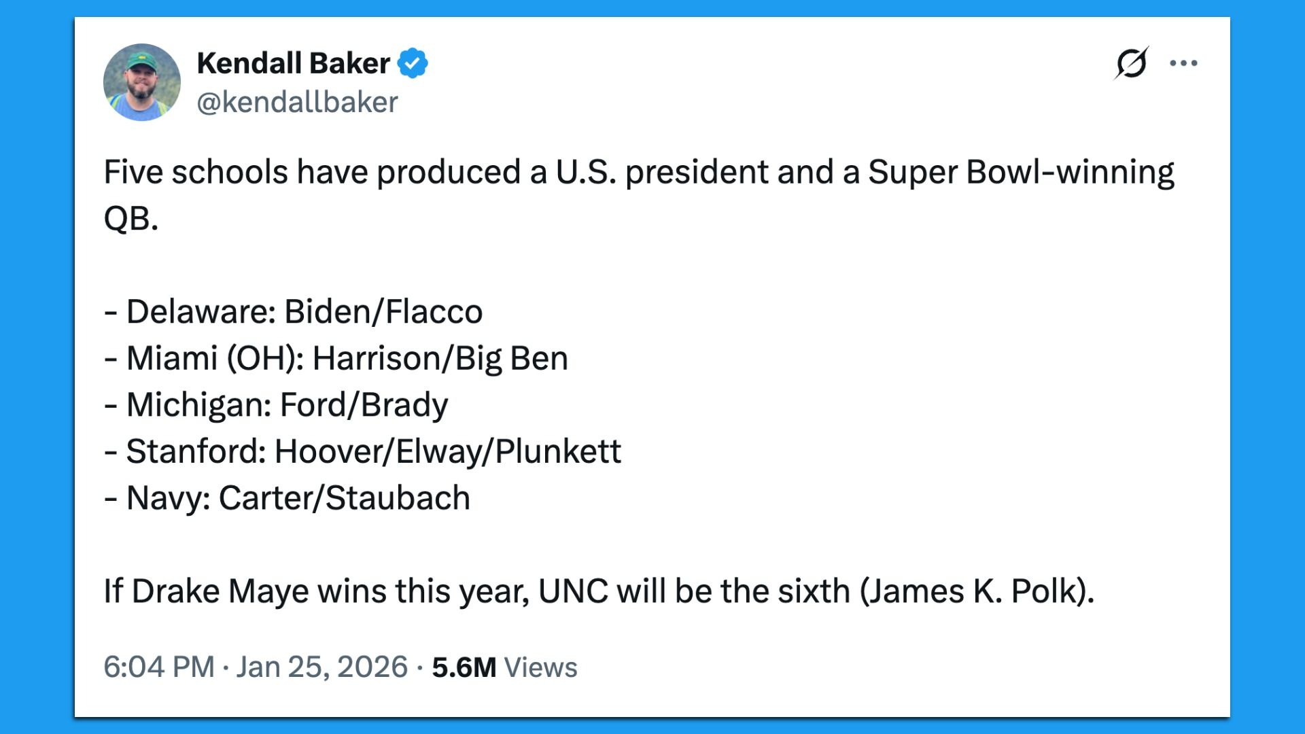This screenshot has width=1305, height=734.
Task: Click the blue verified checkmark badge
Action: click(x=413, y=63)
